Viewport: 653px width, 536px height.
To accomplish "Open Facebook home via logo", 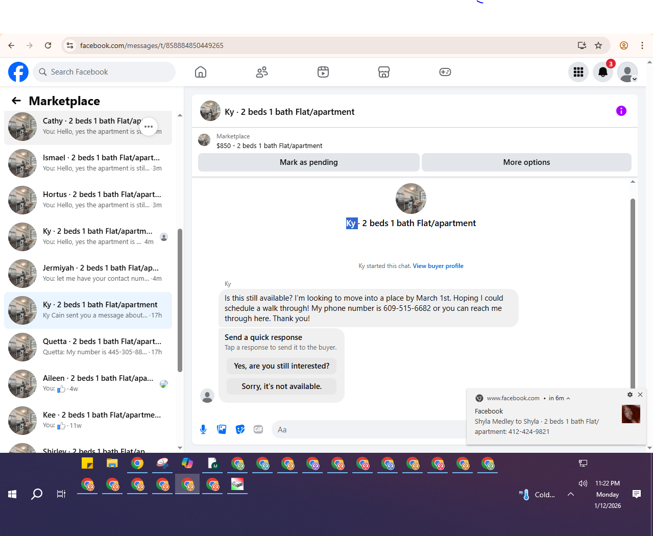I will (x=18, y=72).
